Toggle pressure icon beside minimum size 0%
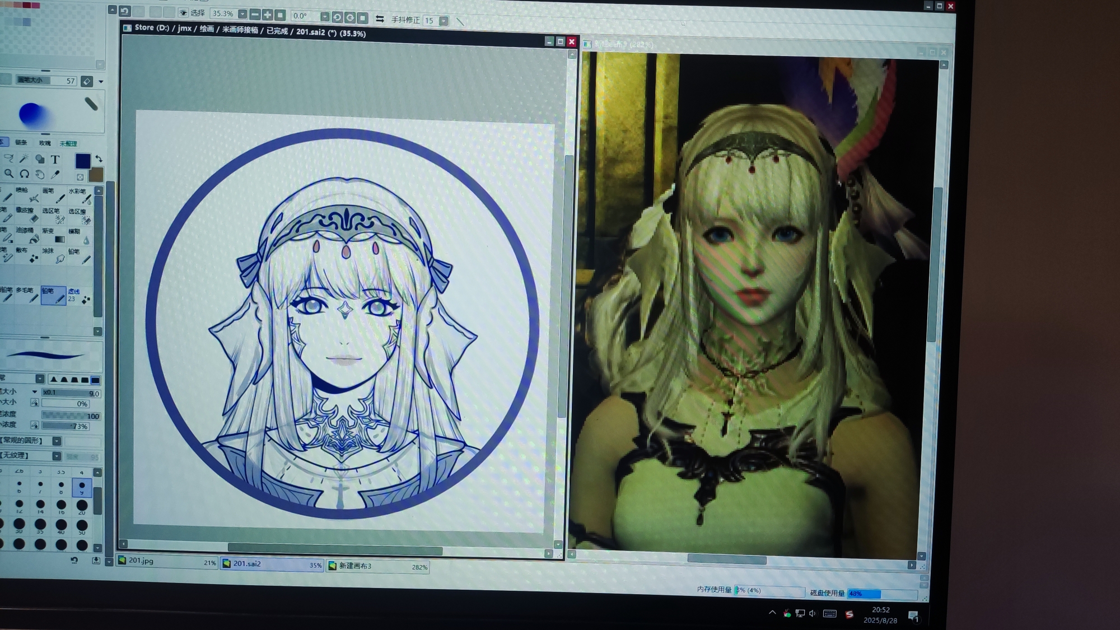 35,403
